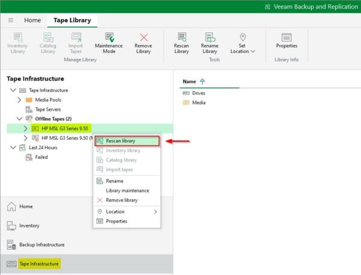
Task: Expand the second HP MSL G3 Series 9.50 library
Action: (25, 138)
